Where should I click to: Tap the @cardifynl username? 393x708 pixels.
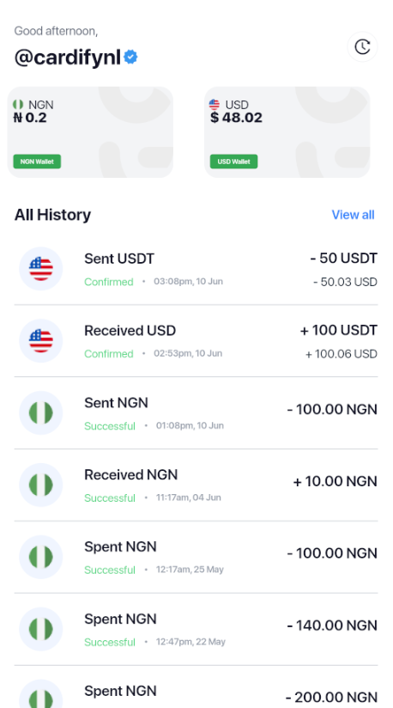[68, 58]
